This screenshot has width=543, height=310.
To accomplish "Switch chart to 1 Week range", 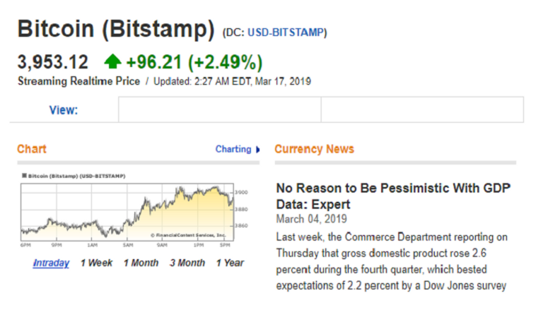I will [96, 263].
